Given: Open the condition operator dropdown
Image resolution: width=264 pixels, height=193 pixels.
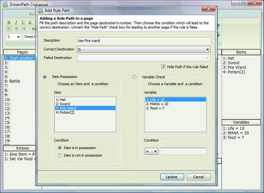Looking at the screenshot, I should coord(151,151).
